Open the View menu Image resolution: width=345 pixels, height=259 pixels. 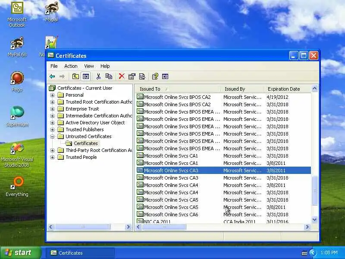89,66
